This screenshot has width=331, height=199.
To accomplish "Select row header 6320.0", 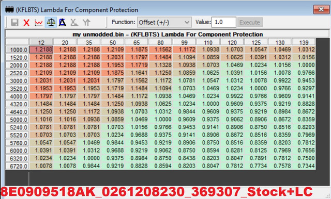I will 17,158.
